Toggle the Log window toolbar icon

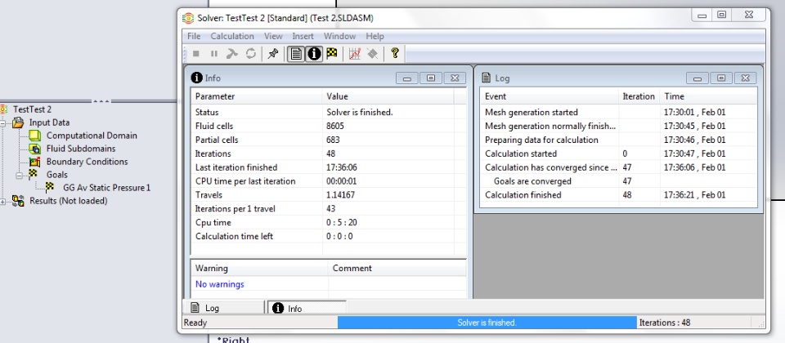(x=296, y=54)
